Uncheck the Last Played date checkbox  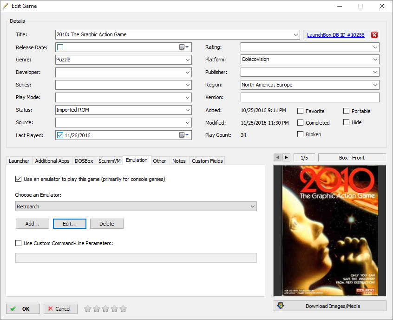pos(60,135)
